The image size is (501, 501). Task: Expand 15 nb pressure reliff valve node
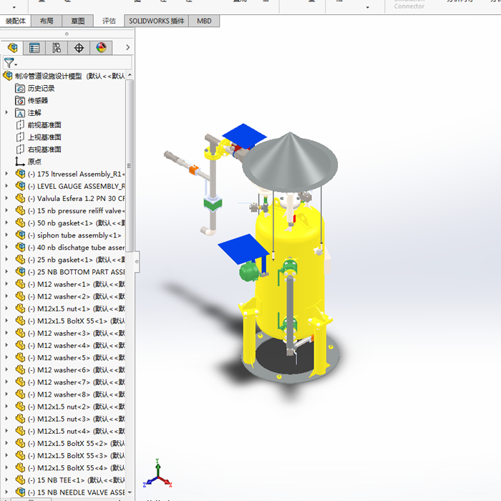6,210
